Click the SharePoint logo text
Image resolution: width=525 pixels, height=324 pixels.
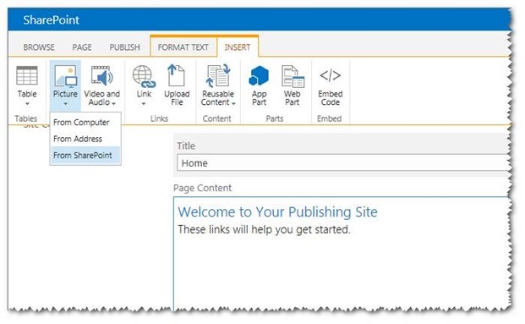[52, 19]
